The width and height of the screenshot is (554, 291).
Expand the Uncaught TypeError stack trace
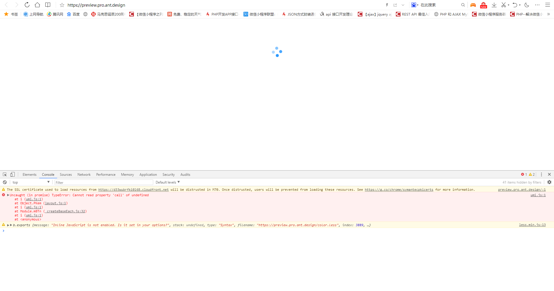coord(8,195)
